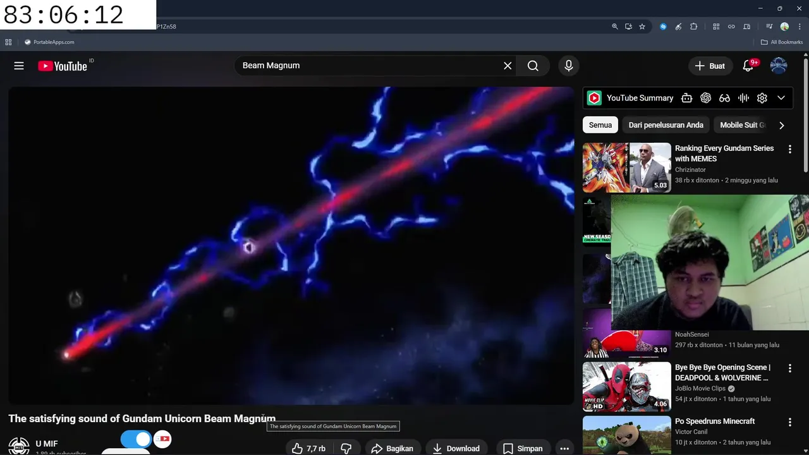Click the QR code toolbar icon
The width and height of the screenshot is (809, 455).
coord(716,27)
